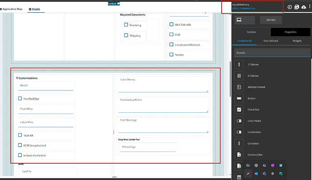Toggle the Service checkbox
Image resolution: width=312 pixels, height=180 pixels.
(x=171, y=54)
